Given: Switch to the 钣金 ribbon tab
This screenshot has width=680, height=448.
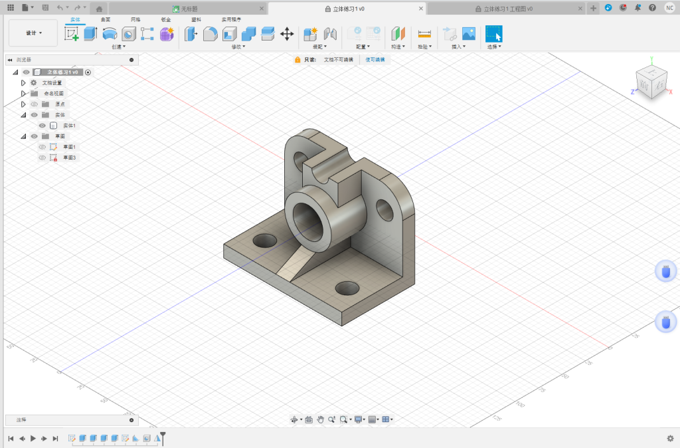Looking at the screenshot, I should [x=166, y=20].
